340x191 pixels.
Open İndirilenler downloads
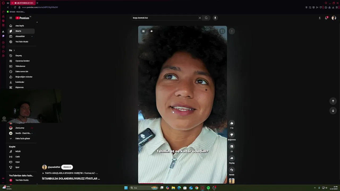pos(21,82)
